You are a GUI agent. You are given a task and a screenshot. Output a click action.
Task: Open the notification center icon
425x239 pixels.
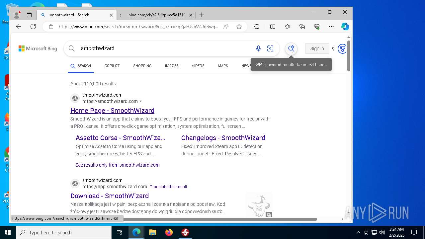click(414, 232)
